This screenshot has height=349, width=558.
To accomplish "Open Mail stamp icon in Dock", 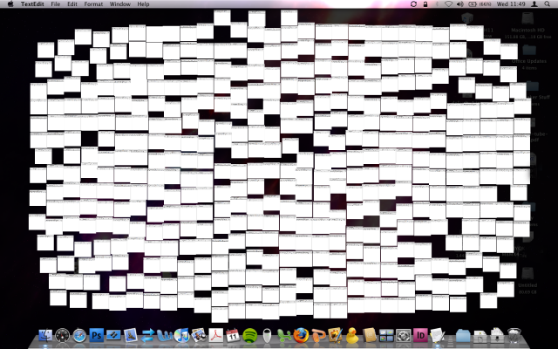I will [x=131, y=335].
